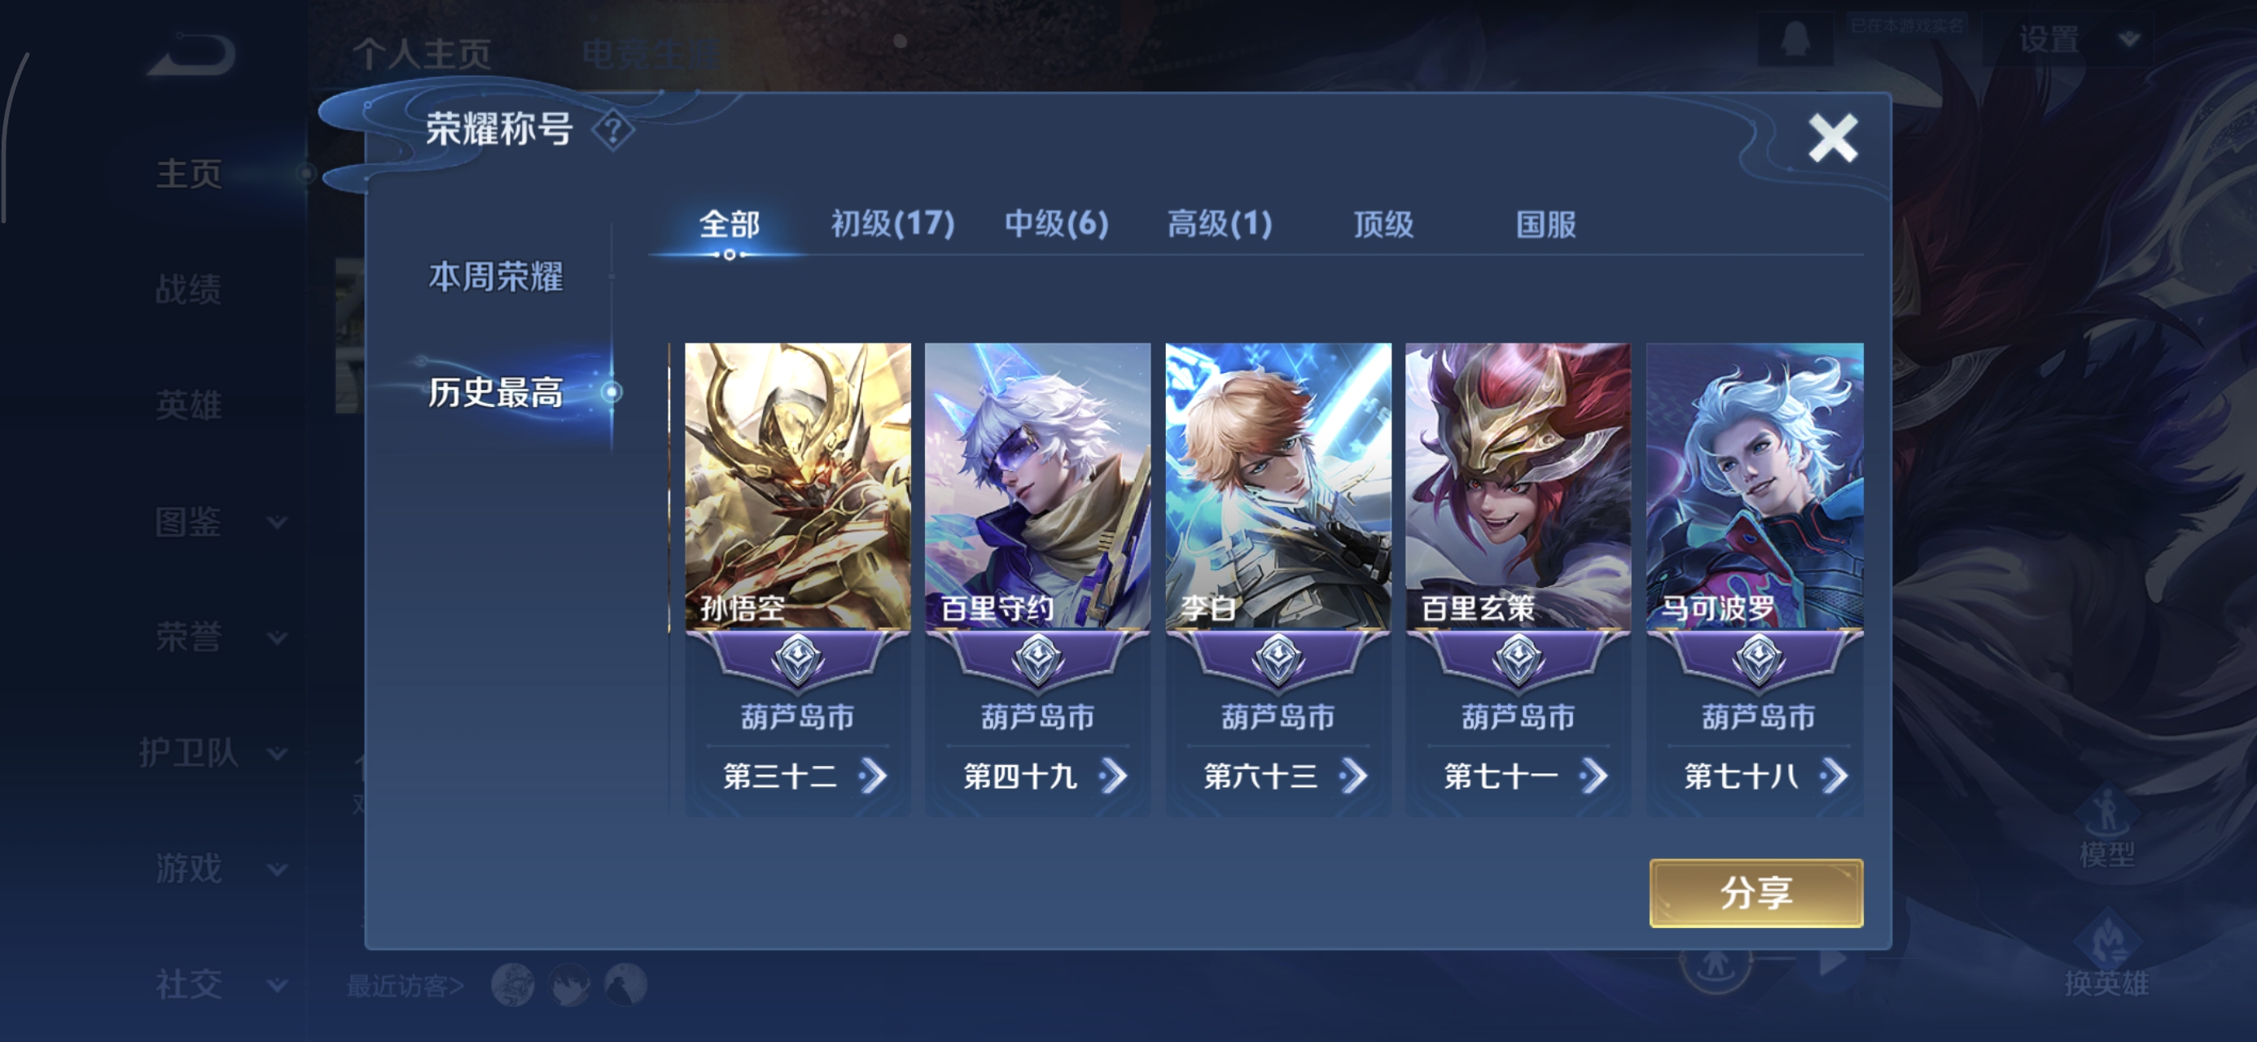Close the 荣耀称号 dialog with the X
The width and height of the screenshot is (2257, 1042).
(1832, 138)
